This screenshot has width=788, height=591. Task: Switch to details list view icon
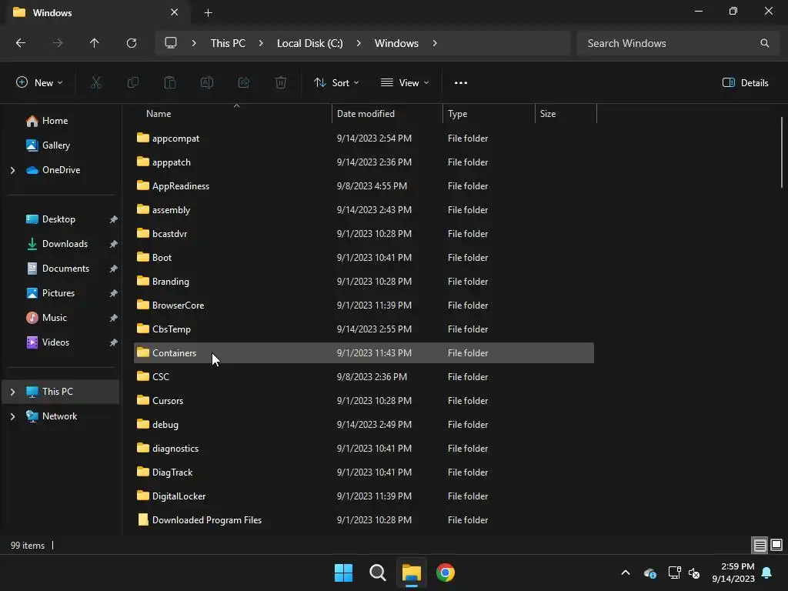760,546
